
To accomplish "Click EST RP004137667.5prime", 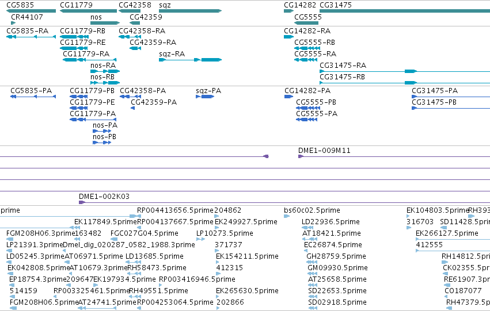I will coord(175,222).
